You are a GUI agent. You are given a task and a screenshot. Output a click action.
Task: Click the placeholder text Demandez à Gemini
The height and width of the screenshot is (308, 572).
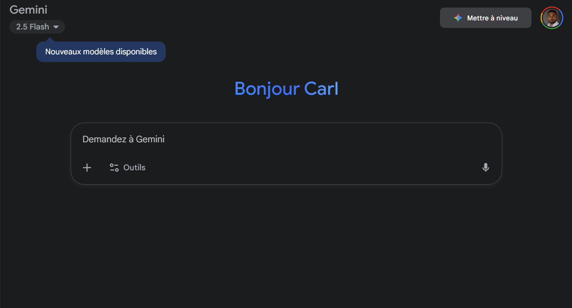(123, 139)
